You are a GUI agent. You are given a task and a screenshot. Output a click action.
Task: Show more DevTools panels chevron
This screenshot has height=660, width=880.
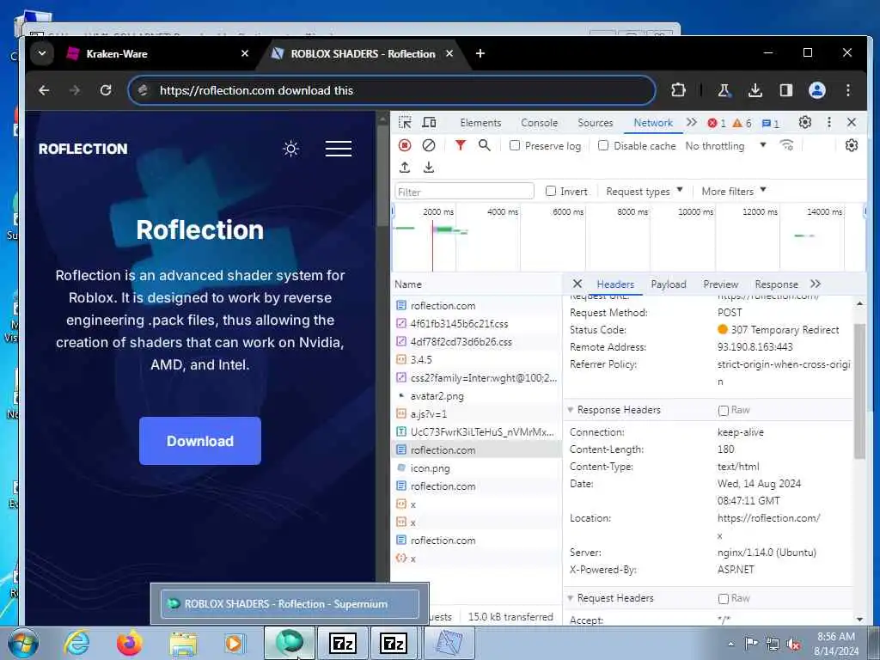click(692, 122)
